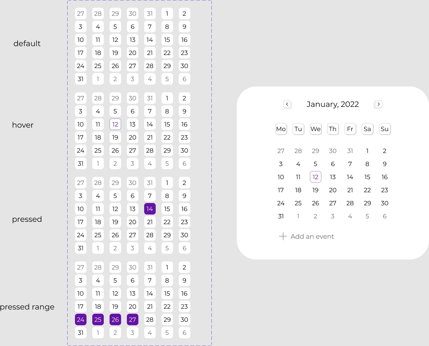Image resolution: width=429 pixels, height=346 pixels.
Task: Select the 'Mo' weekday header
Action: 281,129
